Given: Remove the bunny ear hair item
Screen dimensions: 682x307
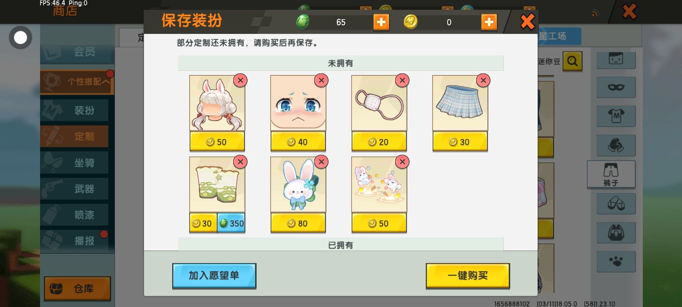Looking at the screenshot, I should [240, 80].
